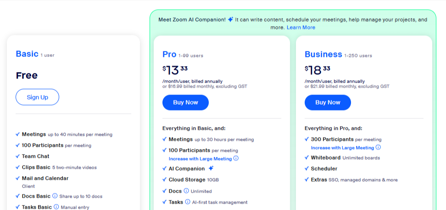Select the Basic plan heading
This screenshot has height=210, width=446.
pos(27,54)
